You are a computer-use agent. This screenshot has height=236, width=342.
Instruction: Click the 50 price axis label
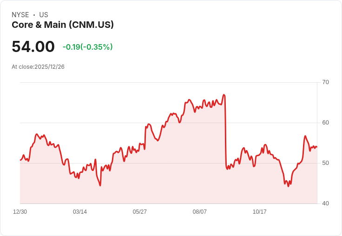coord(325,163)
